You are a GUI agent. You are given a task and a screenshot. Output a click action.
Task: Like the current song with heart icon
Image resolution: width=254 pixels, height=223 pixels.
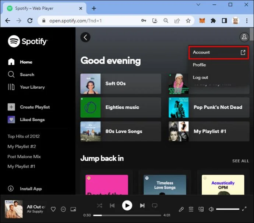click(x=53, y=209)
